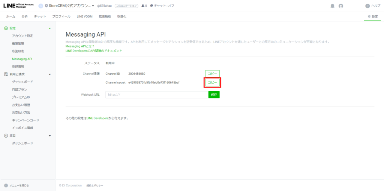Viewport: 384px width, 191px height.
Task: Select the Channel ID number 2006456080
Action: tap(136, 74)
